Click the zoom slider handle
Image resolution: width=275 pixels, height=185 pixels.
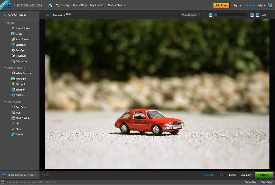coord(215,15)
